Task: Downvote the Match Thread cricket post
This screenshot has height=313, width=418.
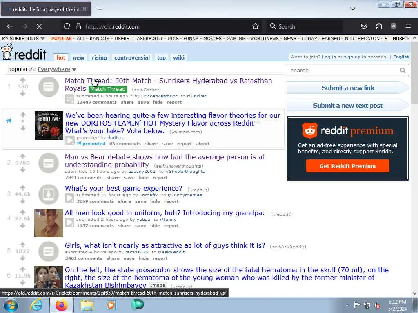Action: coord(23,93)
